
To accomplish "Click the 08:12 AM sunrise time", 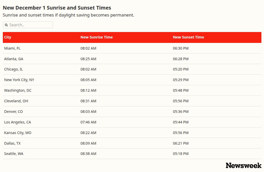I will (x=89, y=91).
